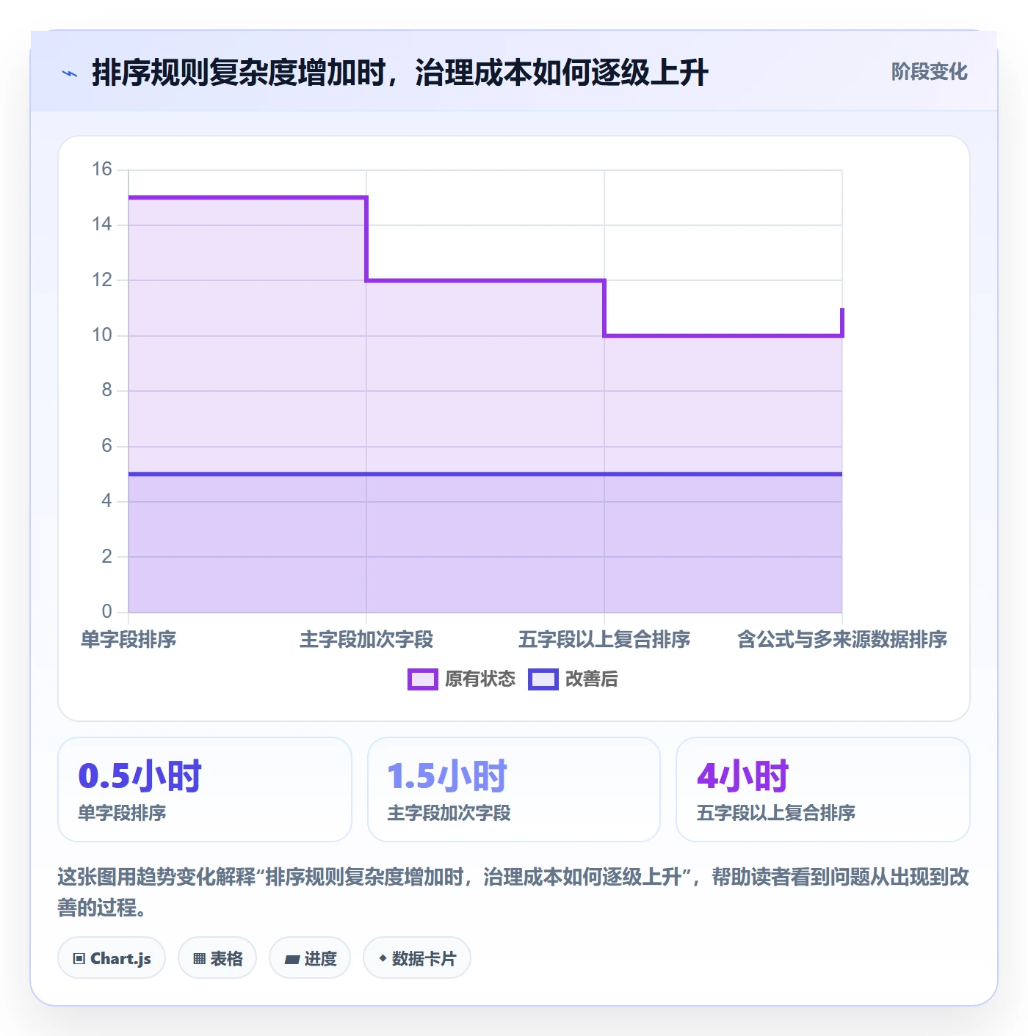1028x1036 pixels.
Task: Click the square icon in Chart.js chip
Action: click(x=79, y=959)
